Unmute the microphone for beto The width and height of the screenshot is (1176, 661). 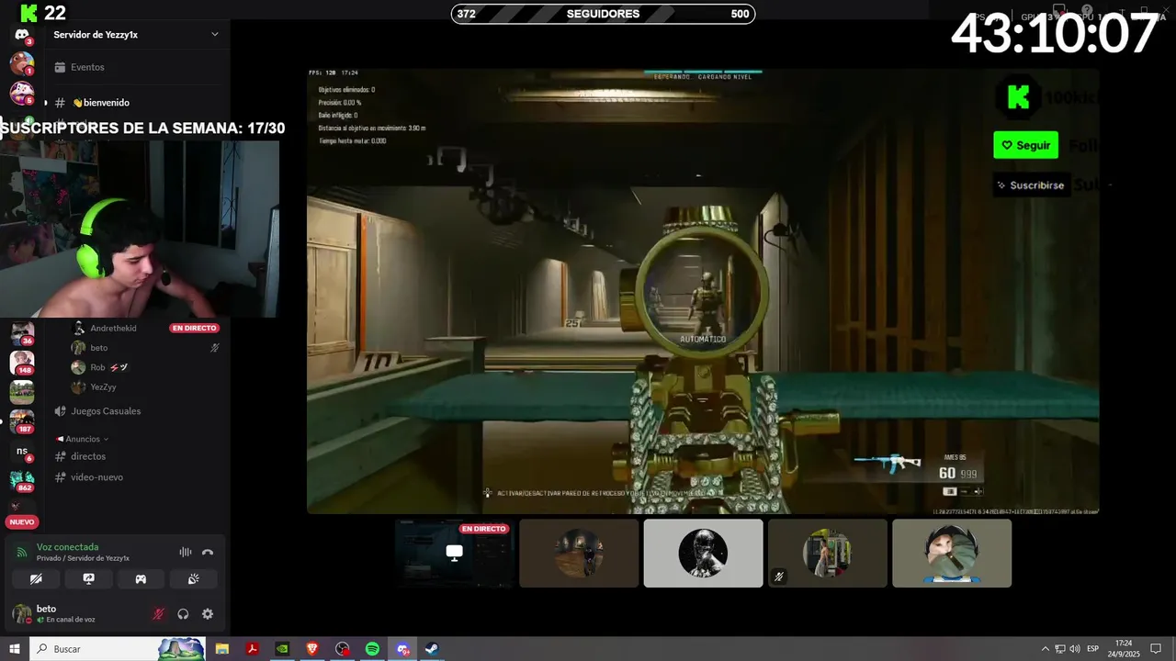click(x=158, y=614)
